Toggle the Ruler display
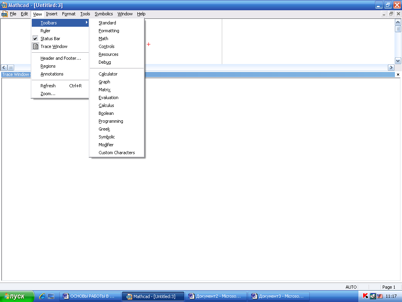 (x=60, y=31)
